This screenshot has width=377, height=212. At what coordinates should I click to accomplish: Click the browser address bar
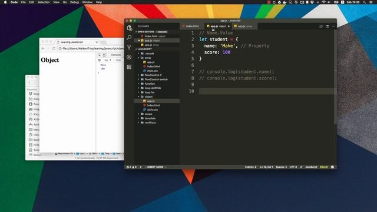click(91, 48)
